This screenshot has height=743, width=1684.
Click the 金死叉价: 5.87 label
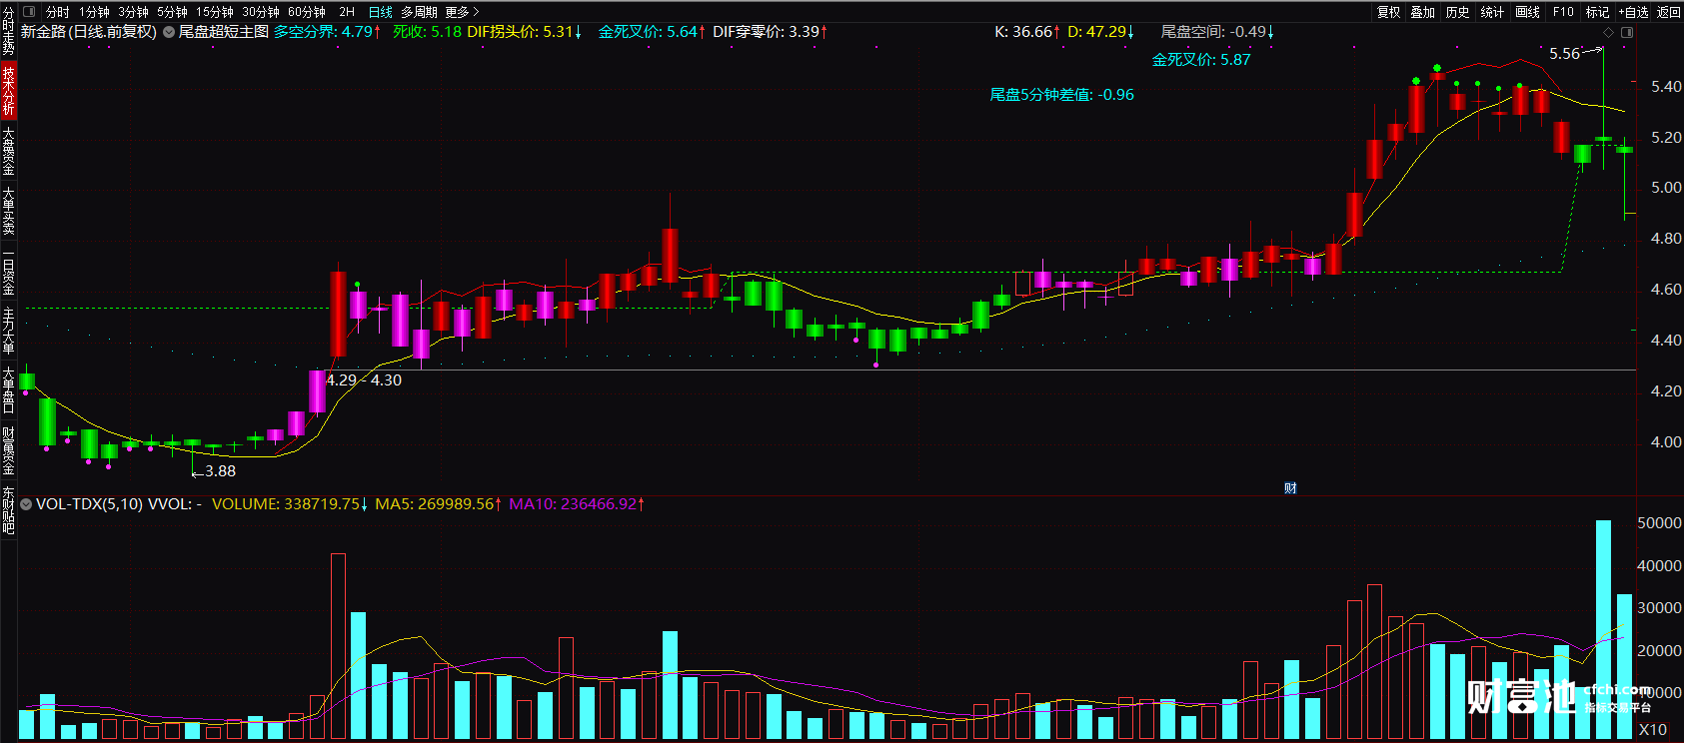point(1201,60)
